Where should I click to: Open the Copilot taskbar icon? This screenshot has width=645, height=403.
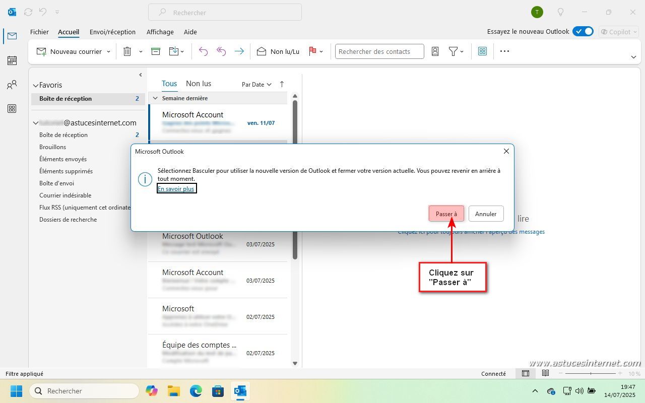coord(151,391)
